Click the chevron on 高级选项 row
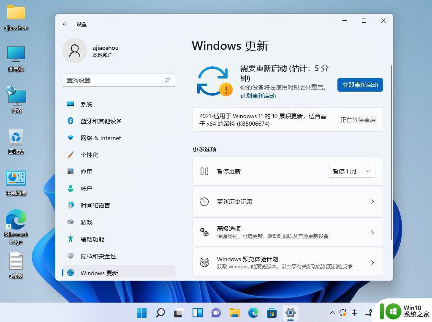Viewport: 432px width, 322px height. point(372,232)
